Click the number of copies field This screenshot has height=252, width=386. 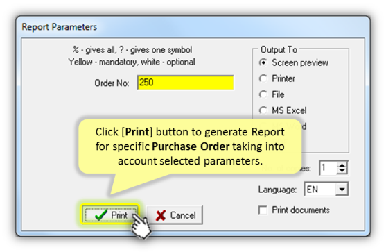[328, 168]
